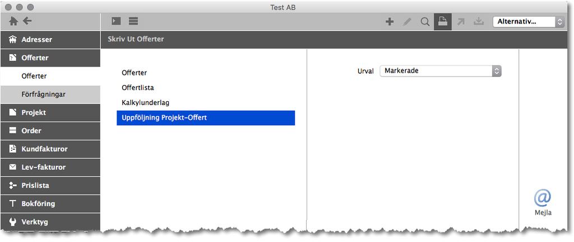This screenshot has height=242, width=574.
Task: Click the plus icon to add new
Action: (390, 22)
